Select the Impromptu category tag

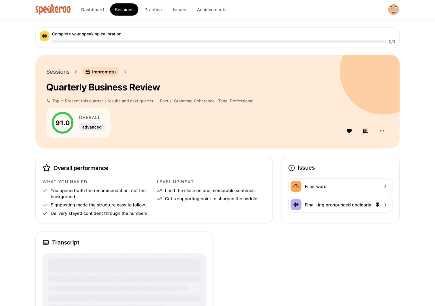(101, 72)
